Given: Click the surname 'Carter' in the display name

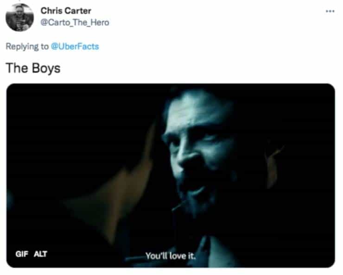Looking at the screenshot, I should [x=81, y=11].
